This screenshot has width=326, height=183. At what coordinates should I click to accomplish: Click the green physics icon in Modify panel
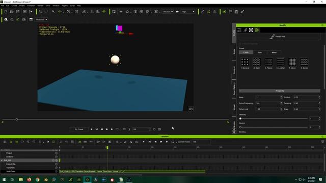point(257,30)
